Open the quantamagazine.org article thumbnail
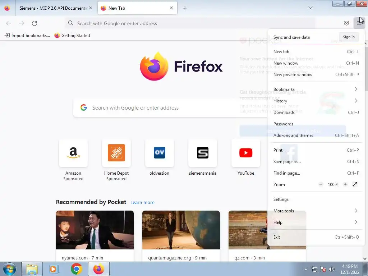Screen dimensions: 368x276 coord(181,230)
